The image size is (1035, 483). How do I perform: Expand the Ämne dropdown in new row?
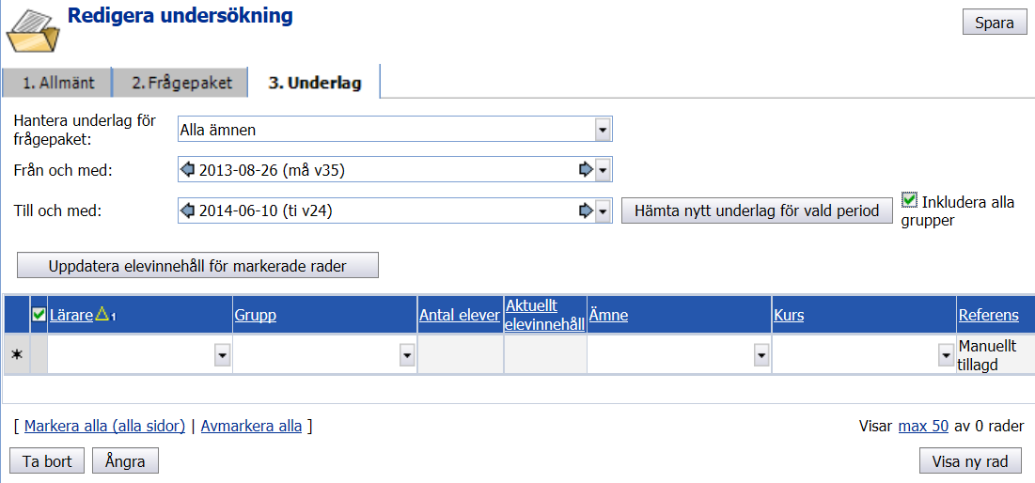coord(761,355)
